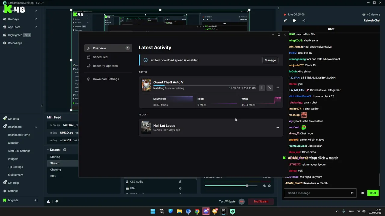This screenshot has width=385, height=216.
Task: Mute the Desktop Audio speaker icon
Action: [264, 186]
